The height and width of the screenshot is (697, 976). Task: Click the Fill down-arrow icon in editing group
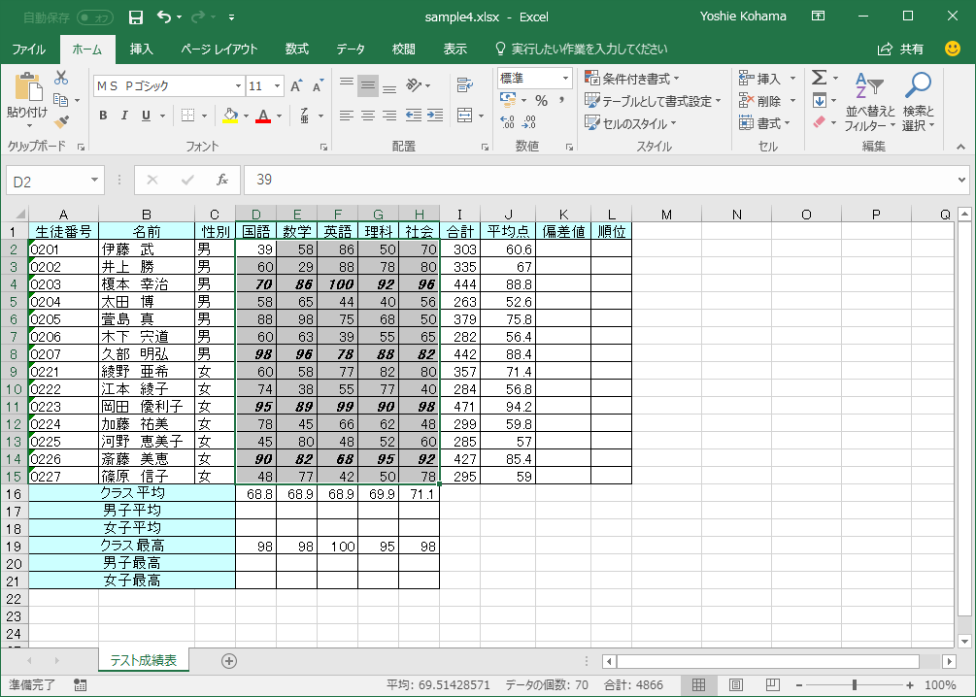click(x=819, y=100)
